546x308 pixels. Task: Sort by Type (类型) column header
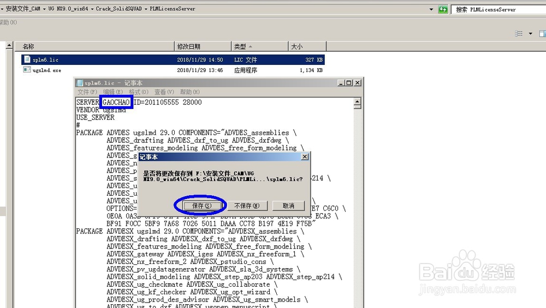[x=260, y=46]
